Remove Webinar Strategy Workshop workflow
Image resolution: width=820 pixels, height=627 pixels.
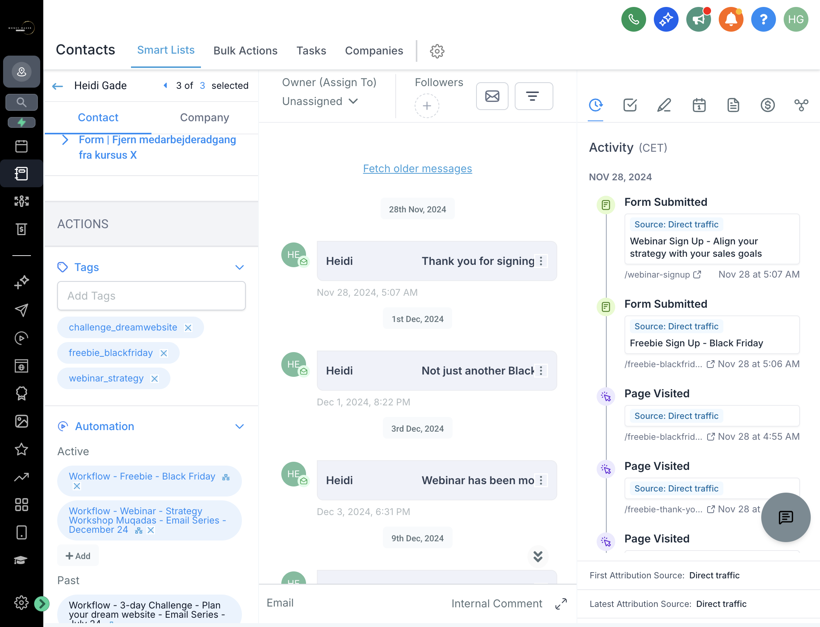[x=151, y=530]
